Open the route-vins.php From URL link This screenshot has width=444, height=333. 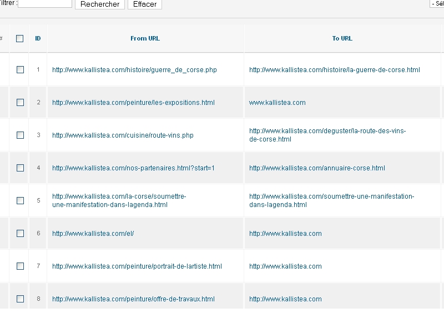(123, 135)
